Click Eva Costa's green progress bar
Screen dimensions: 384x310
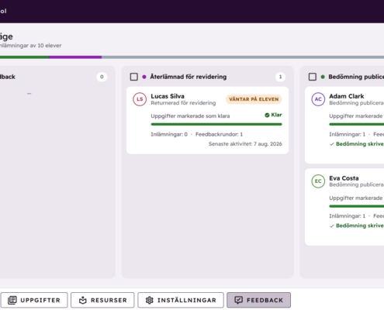(357, 206)
